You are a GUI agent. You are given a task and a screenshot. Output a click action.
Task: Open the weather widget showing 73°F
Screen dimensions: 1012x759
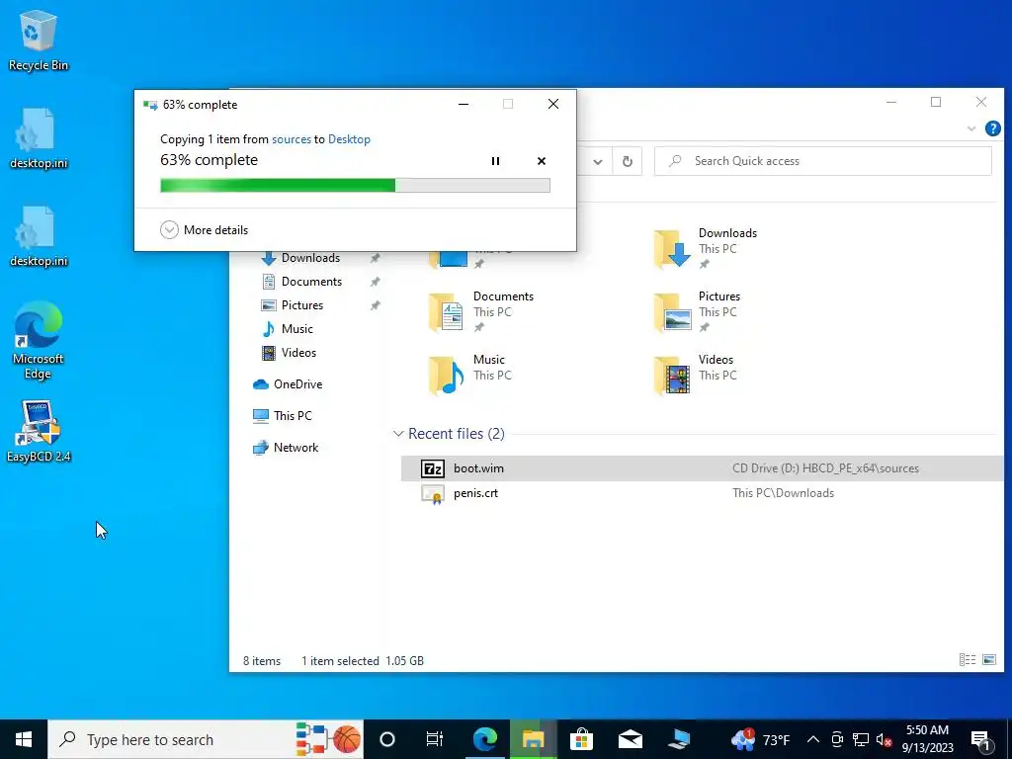point(760,739)
